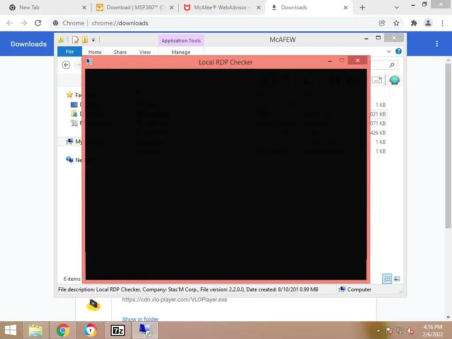Open Google Chrome from the taskbar
This screenshot has width=452, height=339.
pyautogui.click(x=63, y=330)
